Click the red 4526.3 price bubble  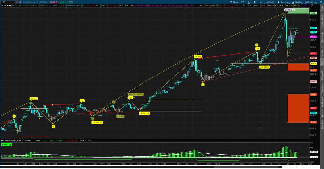[x=313, y=53]
